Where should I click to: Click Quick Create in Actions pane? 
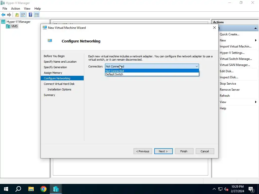(x=229, y=34)
